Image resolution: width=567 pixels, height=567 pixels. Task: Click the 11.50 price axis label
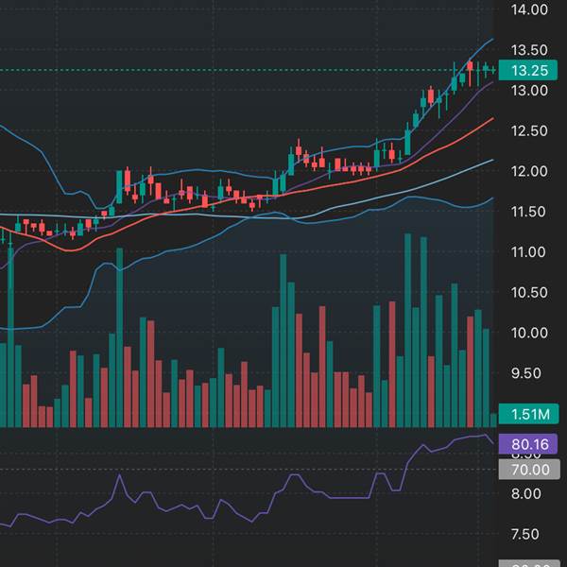coord(529,212)
